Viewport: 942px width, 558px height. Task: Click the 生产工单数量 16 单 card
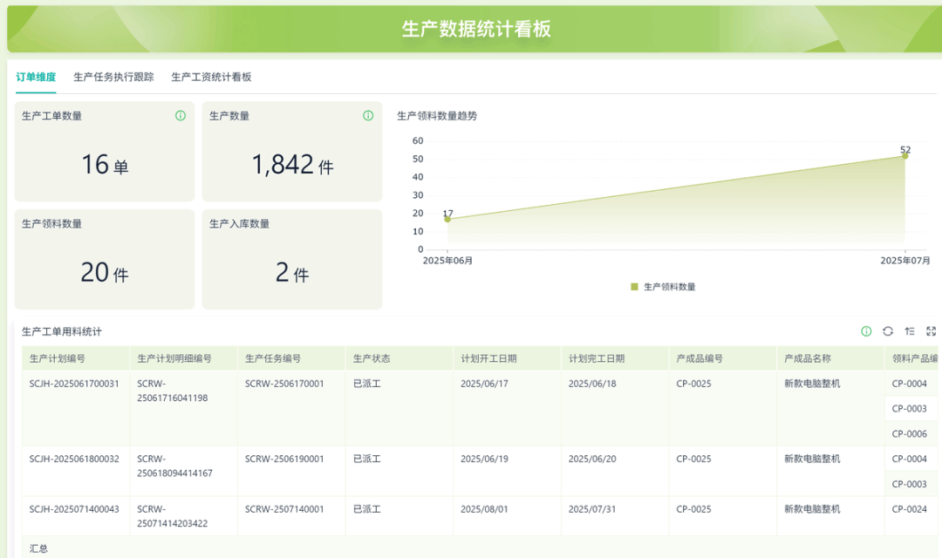point(105,152)
